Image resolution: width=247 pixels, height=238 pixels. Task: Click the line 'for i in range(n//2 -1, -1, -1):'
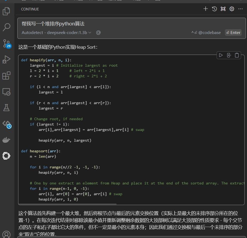pos(65,167)
